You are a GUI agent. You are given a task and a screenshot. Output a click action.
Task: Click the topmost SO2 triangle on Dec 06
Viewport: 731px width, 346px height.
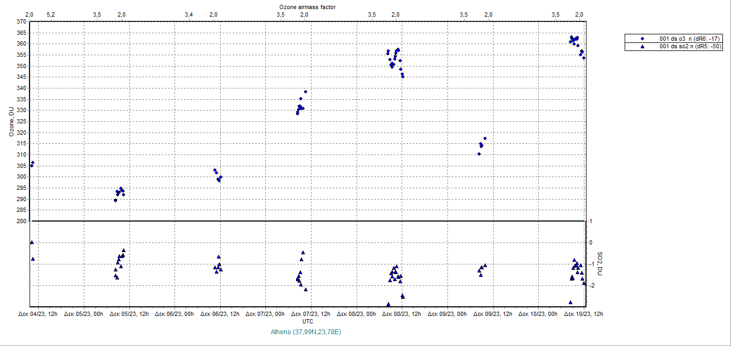point(219,257)
